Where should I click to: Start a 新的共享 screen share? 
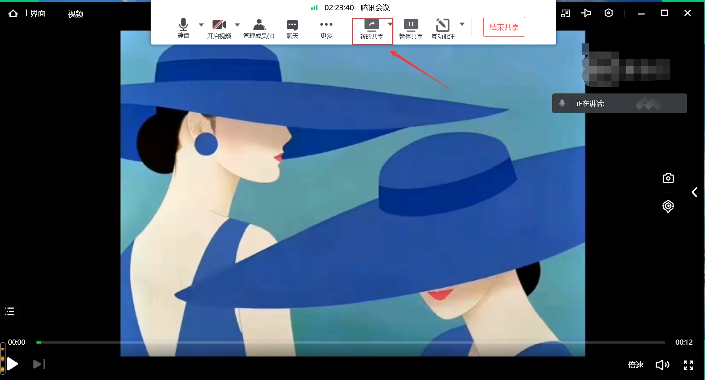[x=371, y=29]
